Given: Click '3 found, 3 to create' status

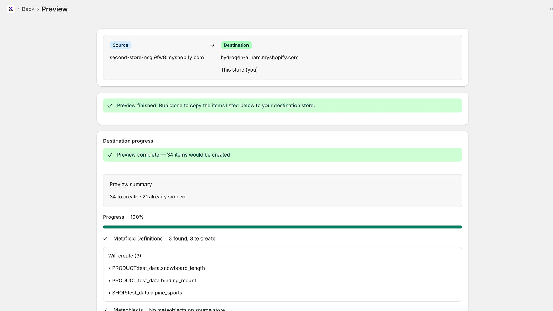Looking at the screenshot, I should click(192, 239).
